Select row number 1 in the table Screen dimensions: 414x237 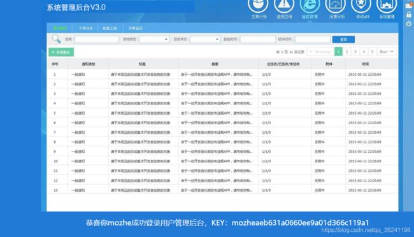click(55, 75)
